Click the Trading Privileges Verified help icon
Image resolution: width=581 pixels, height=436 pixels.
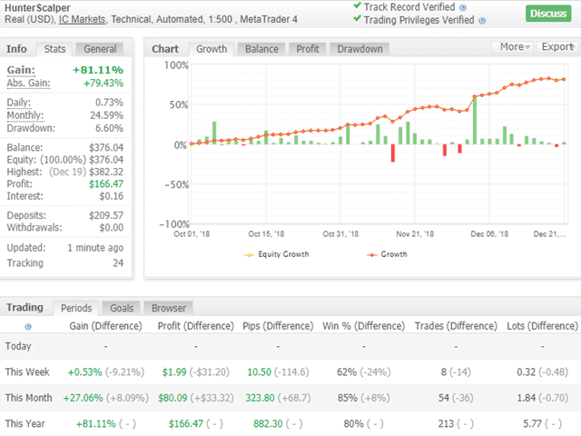[482, 21]
